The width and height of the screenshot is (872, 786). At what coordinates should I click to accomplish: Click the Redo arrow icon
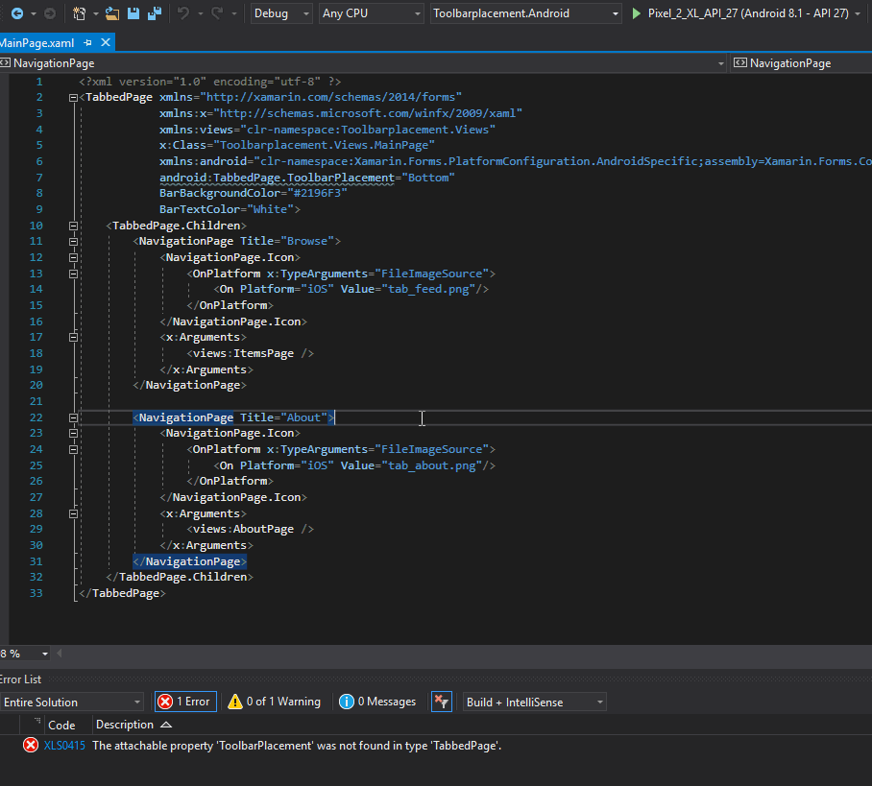coord(217,13)
